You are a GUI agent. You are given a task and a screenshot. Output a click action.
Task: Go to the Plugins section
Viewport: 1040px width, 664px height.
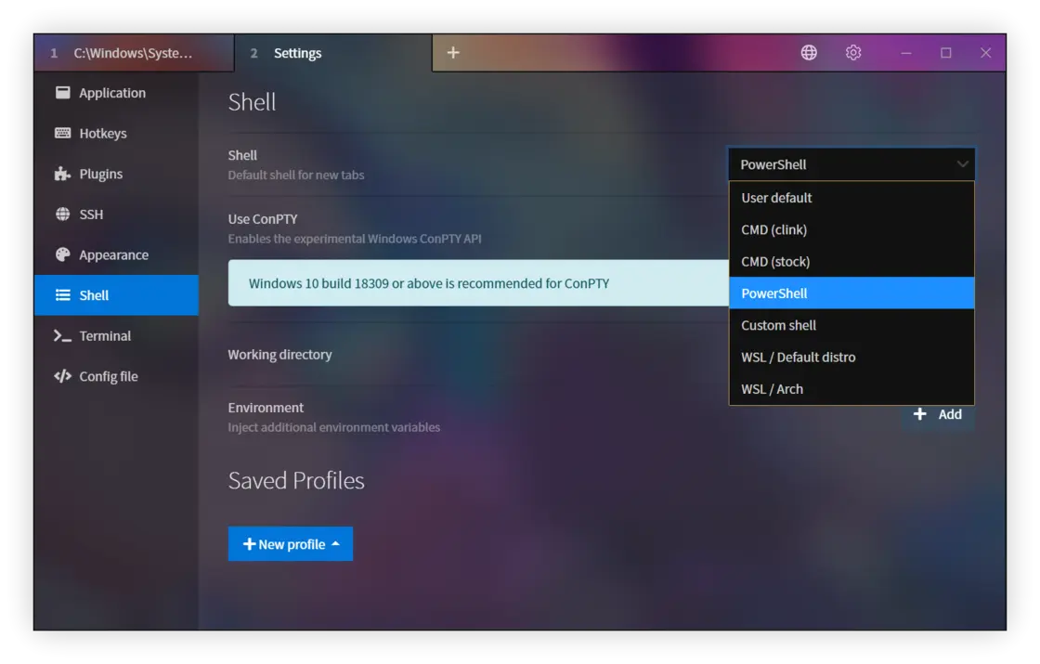[x=116, y=174]
